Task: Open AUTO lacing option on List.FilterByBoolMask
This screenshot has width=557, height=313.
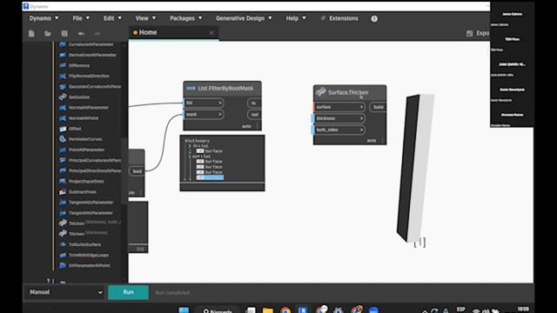Action: click(x=246, y=126)
